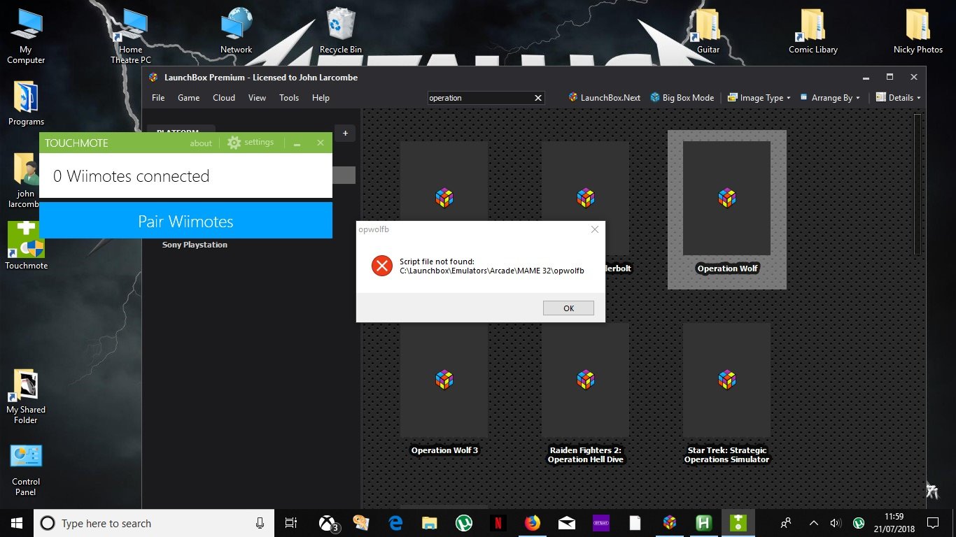This screenshot has width=956, height=537.
Task: Close the opwolfb error dialog
Action: tap(595, 229)
